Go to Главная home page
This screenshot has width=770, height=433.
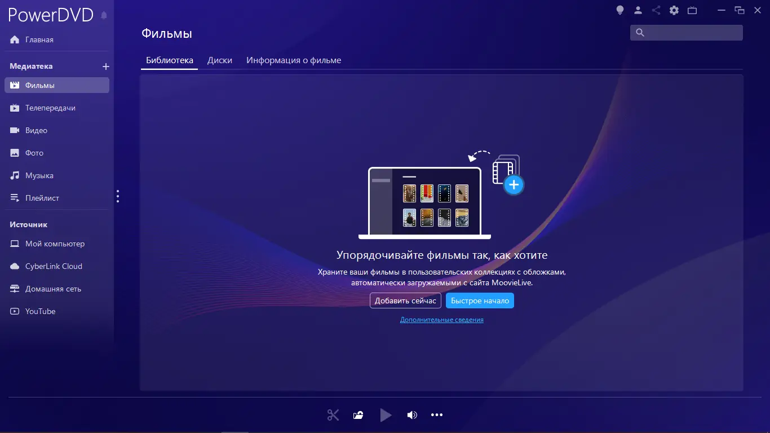coord(57,40)
